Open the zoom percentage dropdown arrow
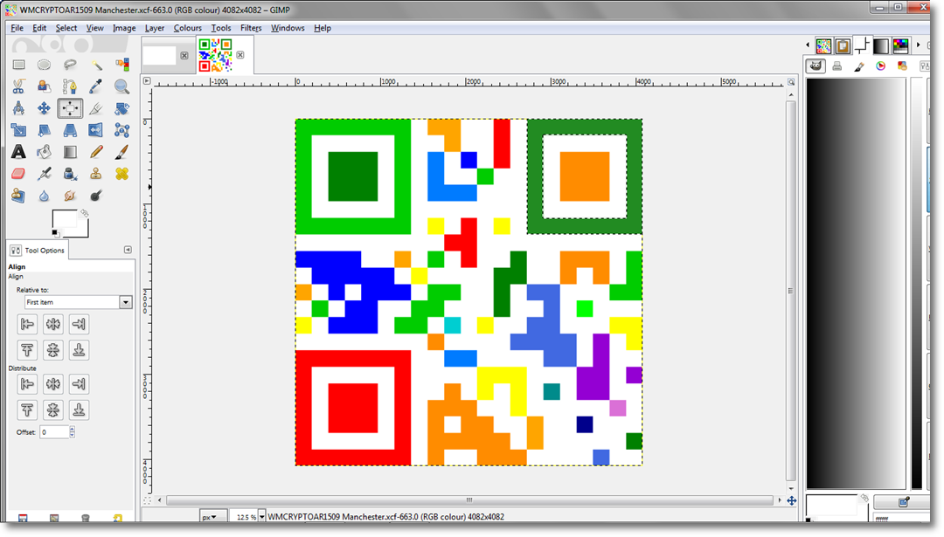This screenshot has height=537, width=944. [x=262, y=517]
